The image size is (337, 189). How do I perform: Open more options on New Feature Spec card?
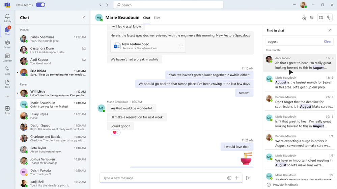pos(181,46)
